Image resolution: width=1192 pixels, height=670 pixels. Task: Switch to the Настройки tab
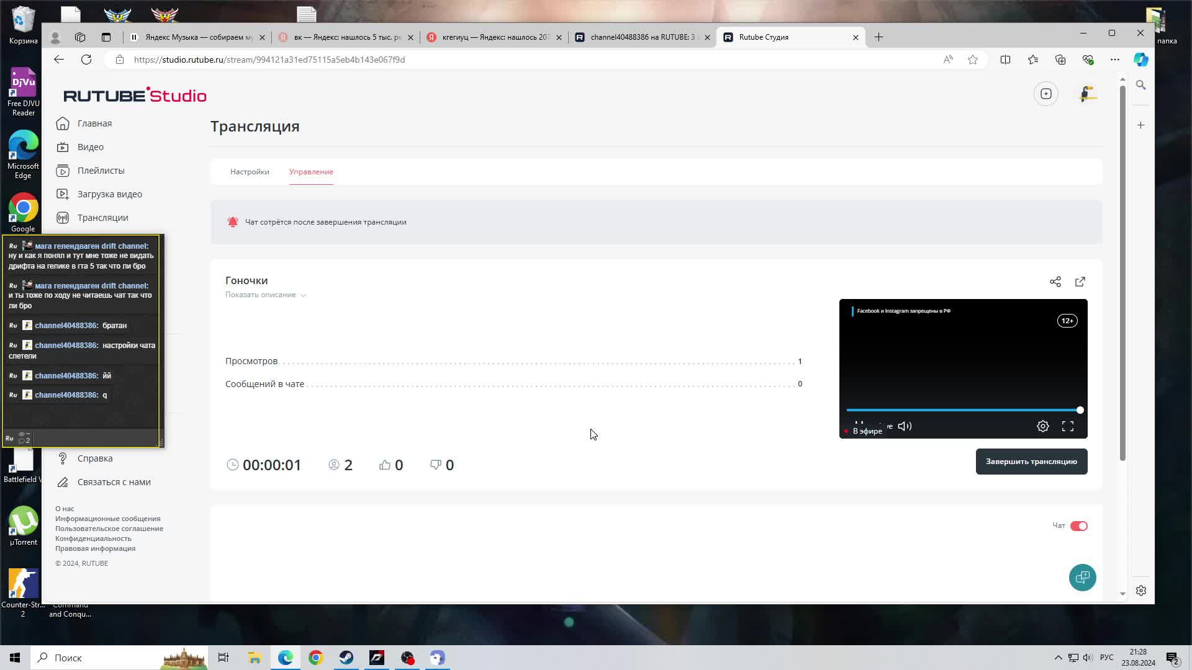click(250, 172)
